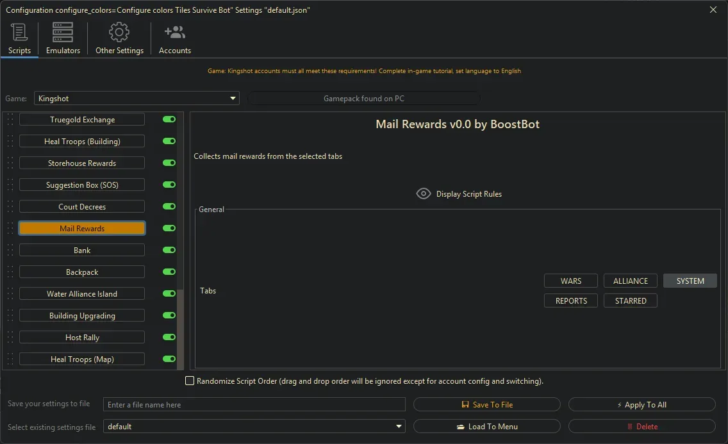
Task: Select the Emulators icon
Action: (x=62, y=31)
